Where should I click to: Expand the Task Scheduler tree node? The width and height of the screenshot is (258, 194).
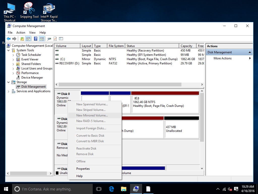pos(13,55)
